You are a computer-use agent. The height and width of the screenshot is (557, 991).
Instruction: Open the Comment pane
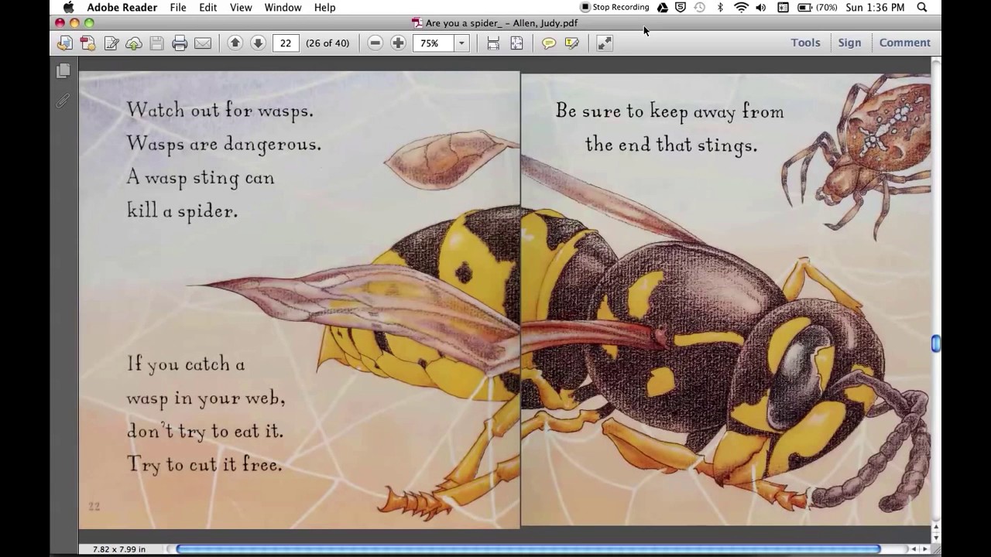tap(904, 43)
